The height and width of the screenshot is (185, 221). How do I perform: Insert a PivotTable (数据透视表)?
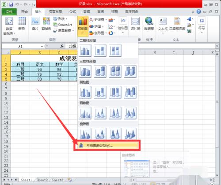pos(9,26)
